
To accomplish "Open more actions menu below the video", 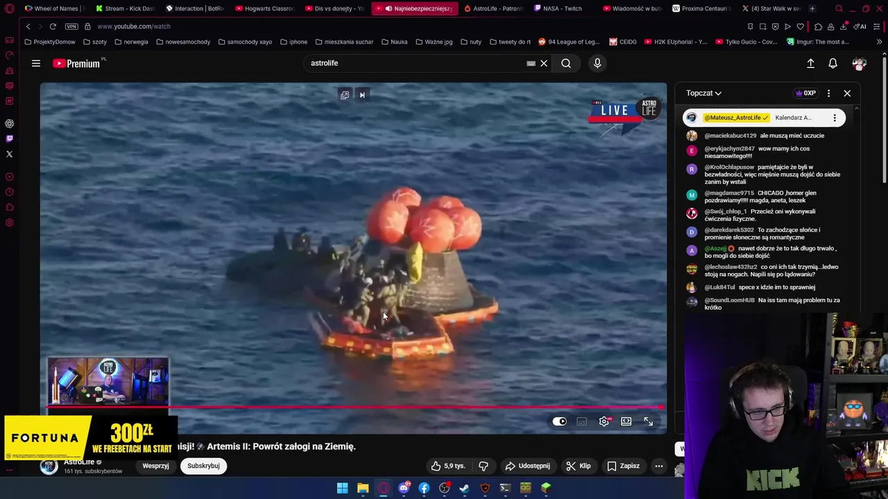I will (659, 466).
